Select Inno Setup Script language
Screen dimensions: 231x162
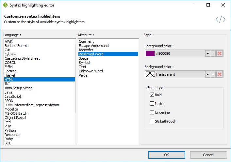[40, 88]
